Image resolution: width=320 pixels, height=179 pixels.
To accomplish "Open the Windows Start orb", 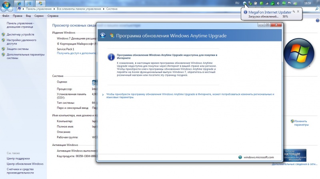I will click(6, 3).
